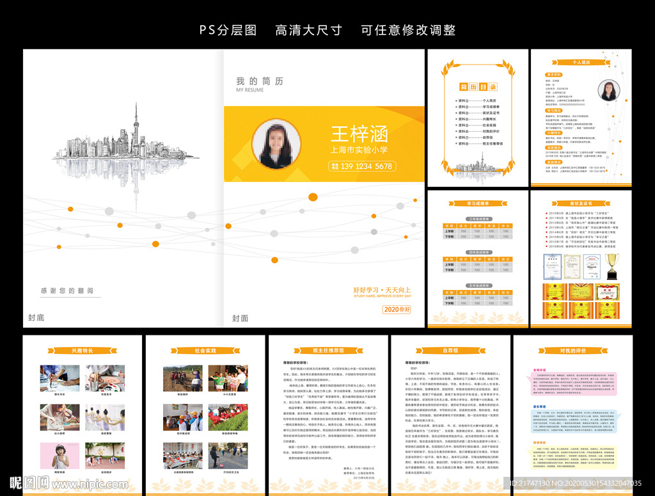Screen dimensions: 655x496
Task: Click the orange 个人简历 ribbon banner
Action: point(581,62)
